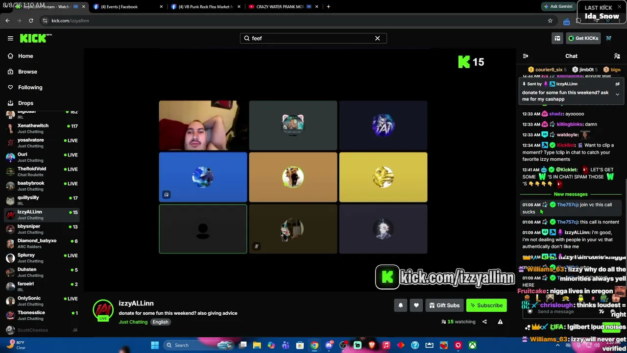Click the search field containing 'feef'
Viewport: 627px width, 353px height.
coord(313,38)
